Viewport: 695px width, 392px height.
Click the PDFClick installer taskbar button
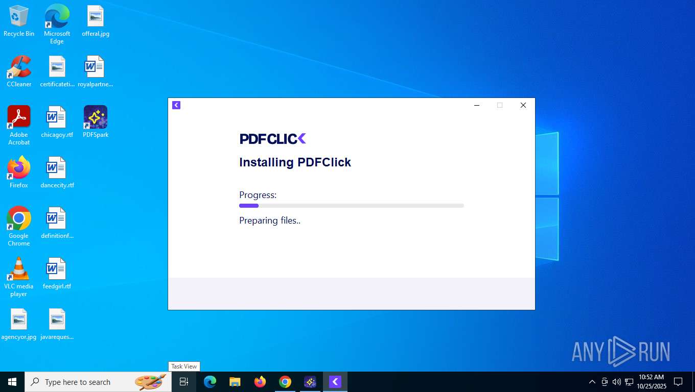point(335,382)
